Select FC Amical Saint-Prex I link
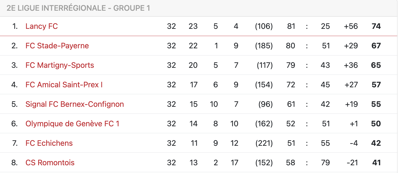 click(x=64, y=85)
